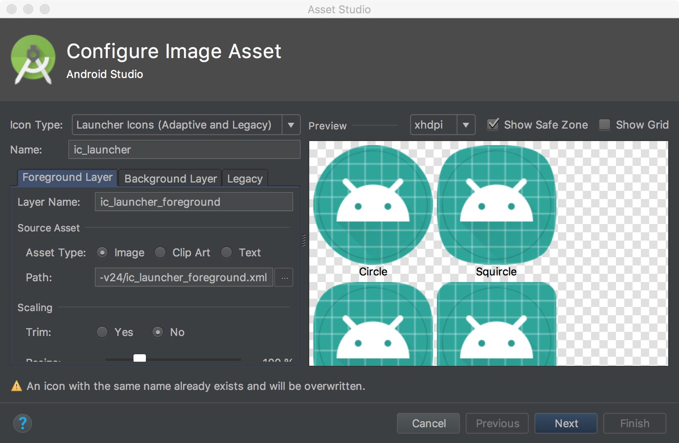The width and height of the screenshot is (679, 443).
Task: Select Image asset type radio
Action: point(102,253)
